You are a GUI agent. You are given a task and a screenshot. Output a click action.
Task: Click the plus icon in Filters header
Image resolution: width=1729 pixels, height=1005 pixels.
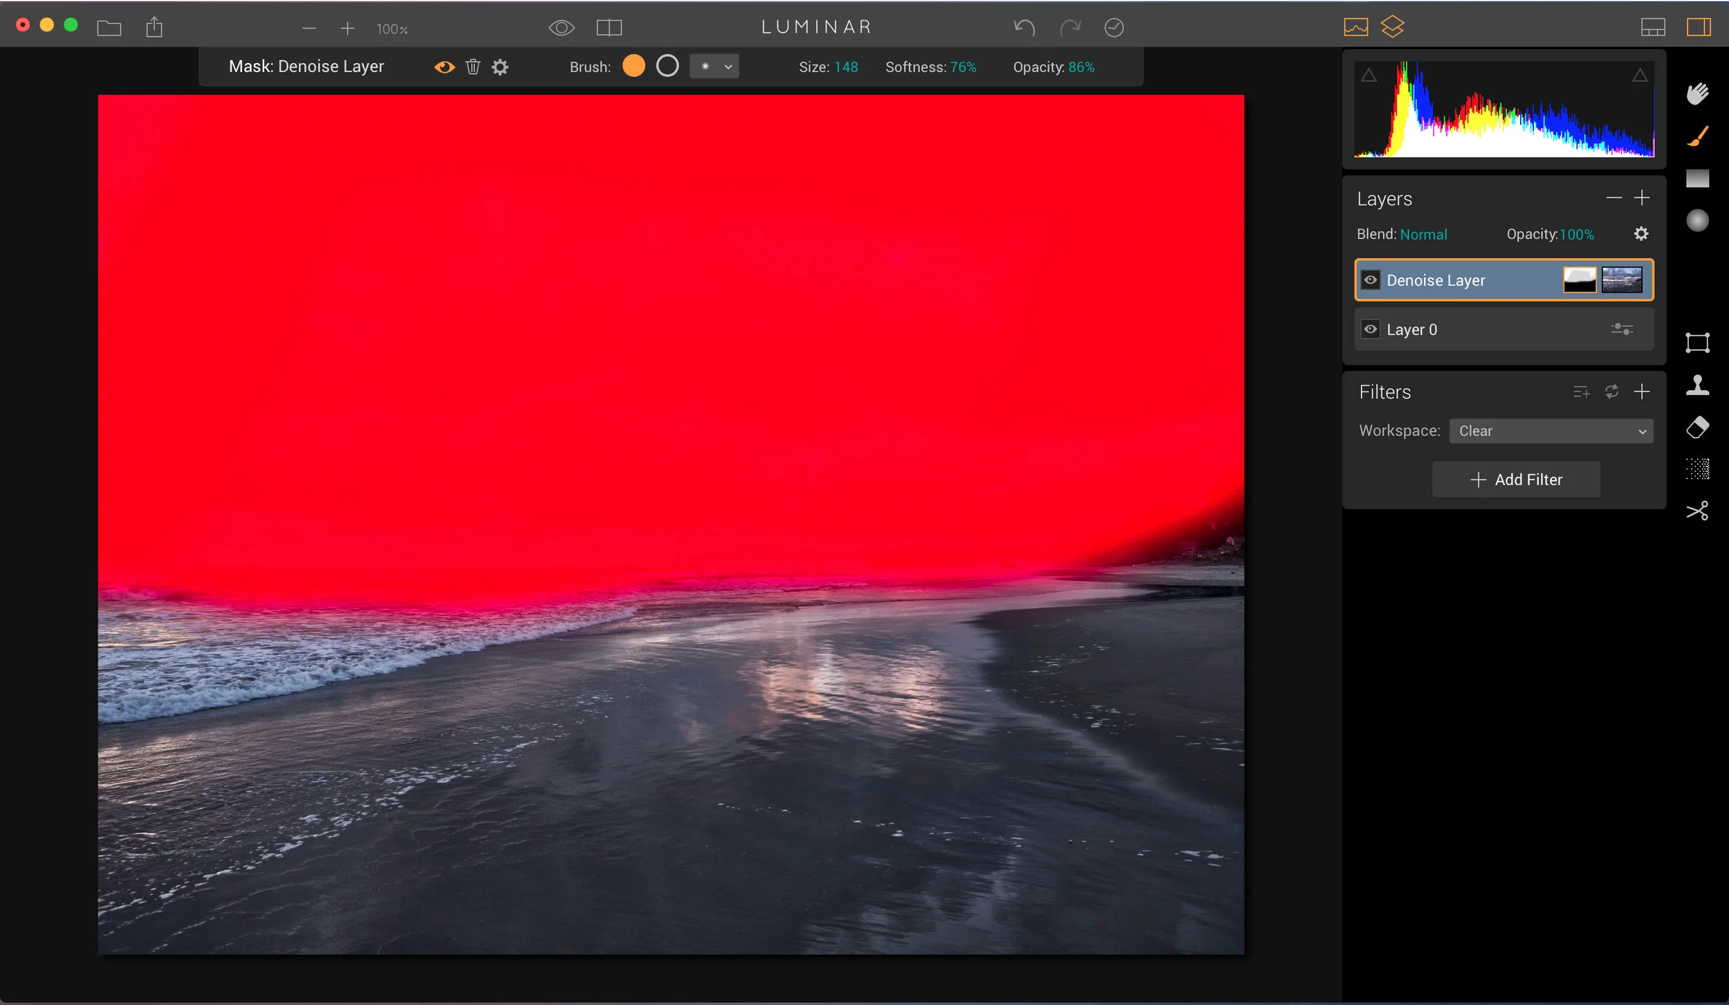tap(1642, 392)
